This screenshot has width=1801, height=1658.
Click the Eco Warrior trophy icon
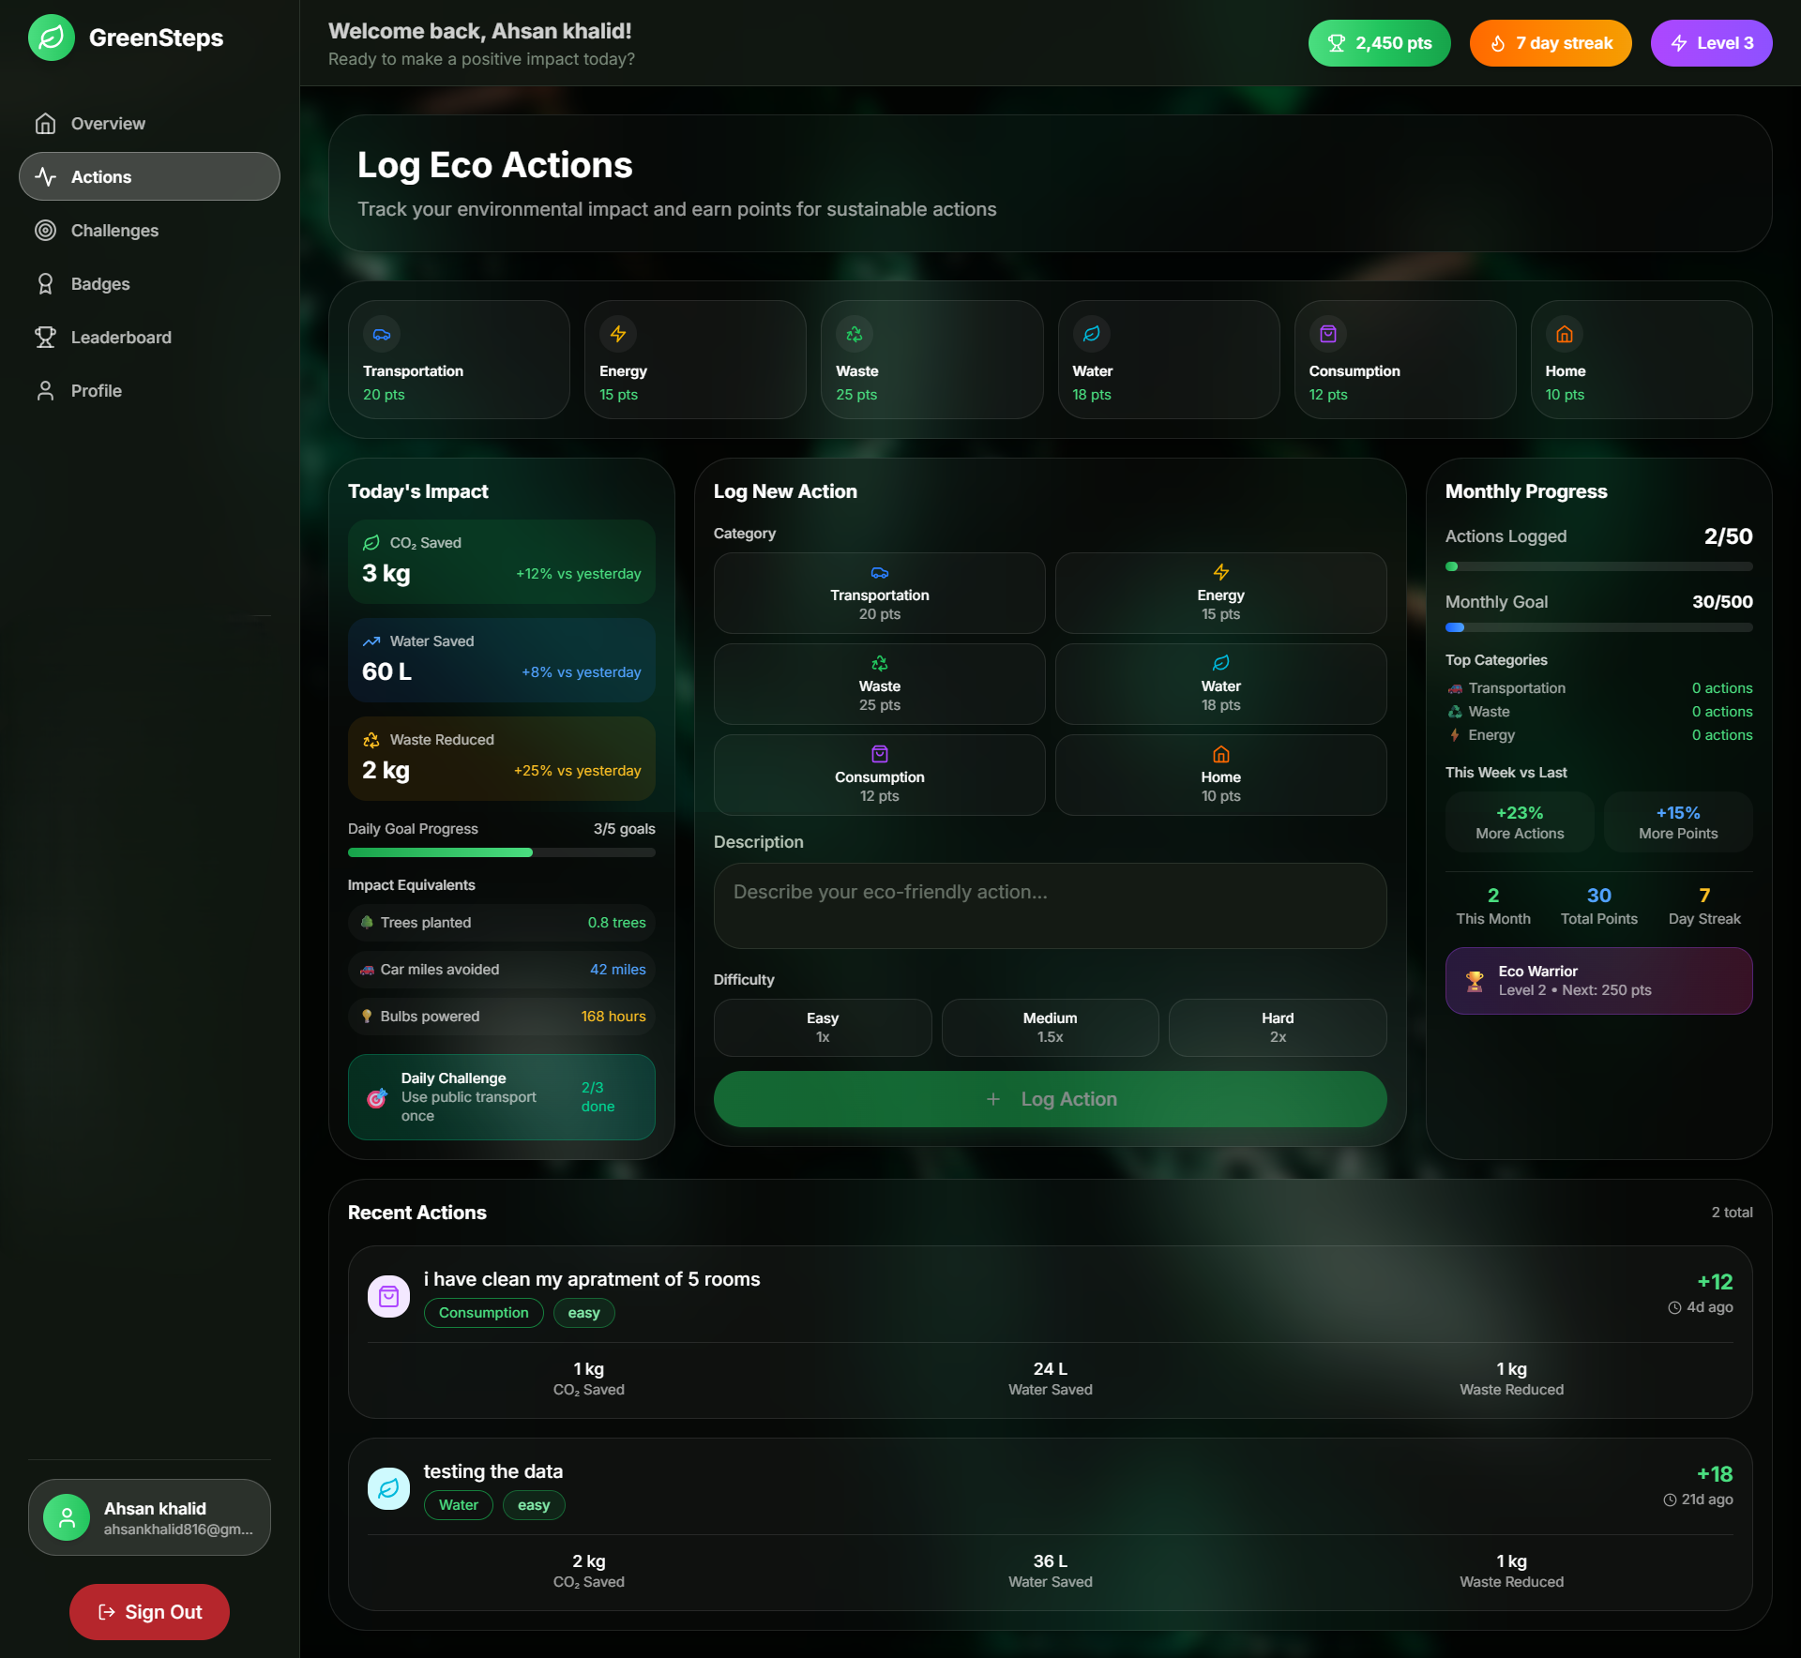[1475, 981]
